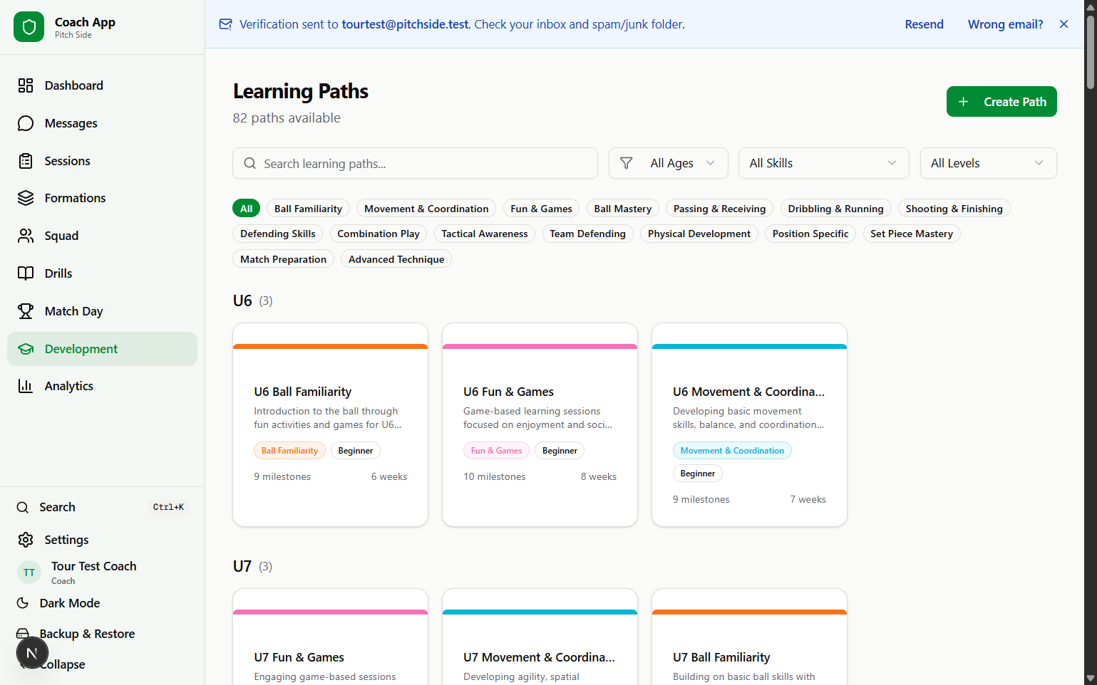Open Squad using the people icon
Viewport: 1097px width, 685px height.
pyautogui.click(x=26, y=236)
